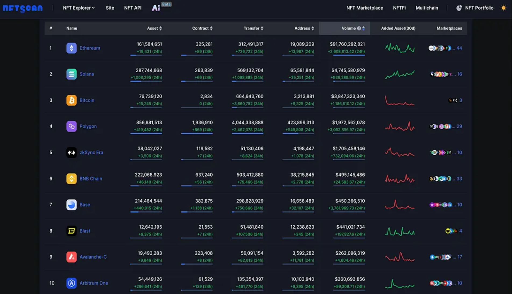The height and width of the screenshot is (294, 512).
Task: Click the Bitcoin chain logo
Action: pos(71,100)
